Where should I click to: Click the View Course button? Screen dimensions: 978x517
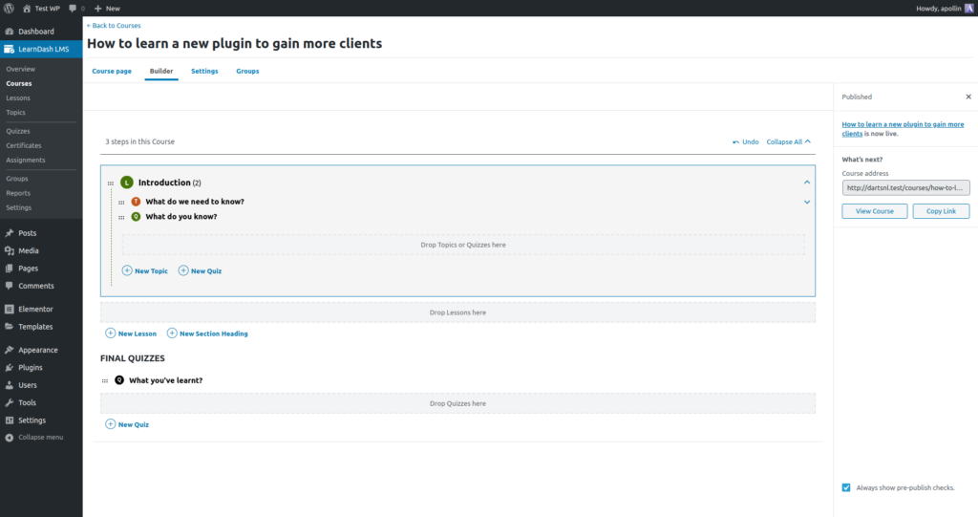(x=874, y=210)
